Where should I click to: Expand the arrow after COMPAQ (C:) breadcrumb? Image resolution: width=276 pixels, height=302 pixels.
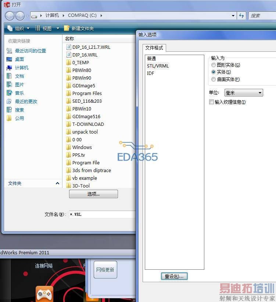tap(101, 15)
